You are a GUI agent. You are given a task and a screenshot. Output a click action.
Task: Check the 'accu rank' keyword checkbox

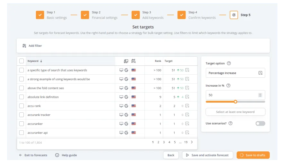(22, 106)
